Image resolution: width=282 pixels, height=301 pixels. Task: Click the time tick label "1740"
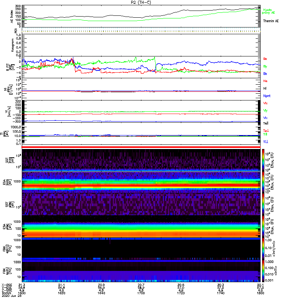click(221, 293)
